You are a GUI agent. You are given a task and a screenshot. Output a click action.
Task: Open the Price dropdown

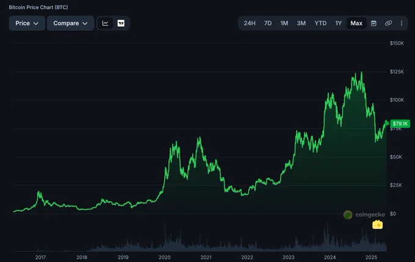click(x=27, y=23)
